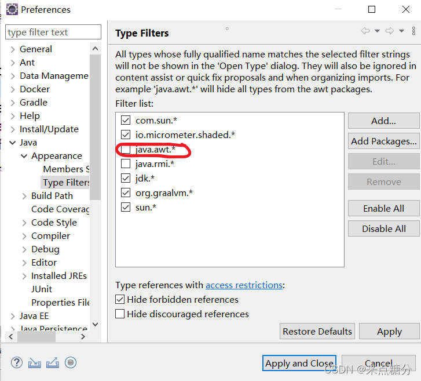This screenshot has height=381, width=421.
Task: Select the java.awt.* filter entry text
Action: coord(155,149)
